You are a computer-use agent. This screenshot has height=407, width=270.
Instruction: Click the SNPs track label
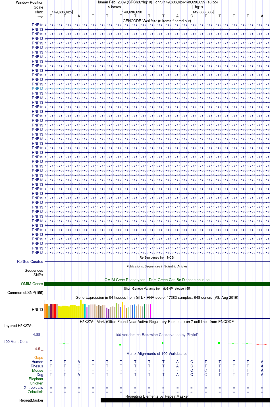coord(38,275)
